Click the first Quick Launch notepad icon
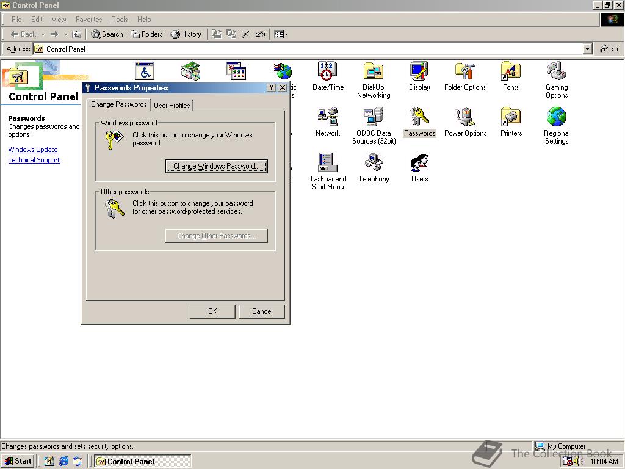The image size is (625, 469). pos(49,462)
